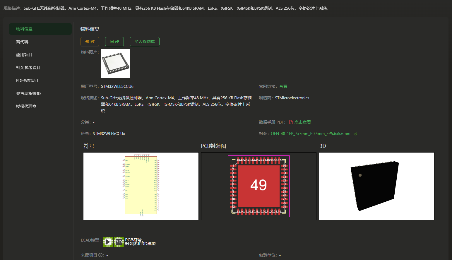Click 点击查看 to view datasheet
452x260 pixels.
pyautogui.click(x=303, y=122)
